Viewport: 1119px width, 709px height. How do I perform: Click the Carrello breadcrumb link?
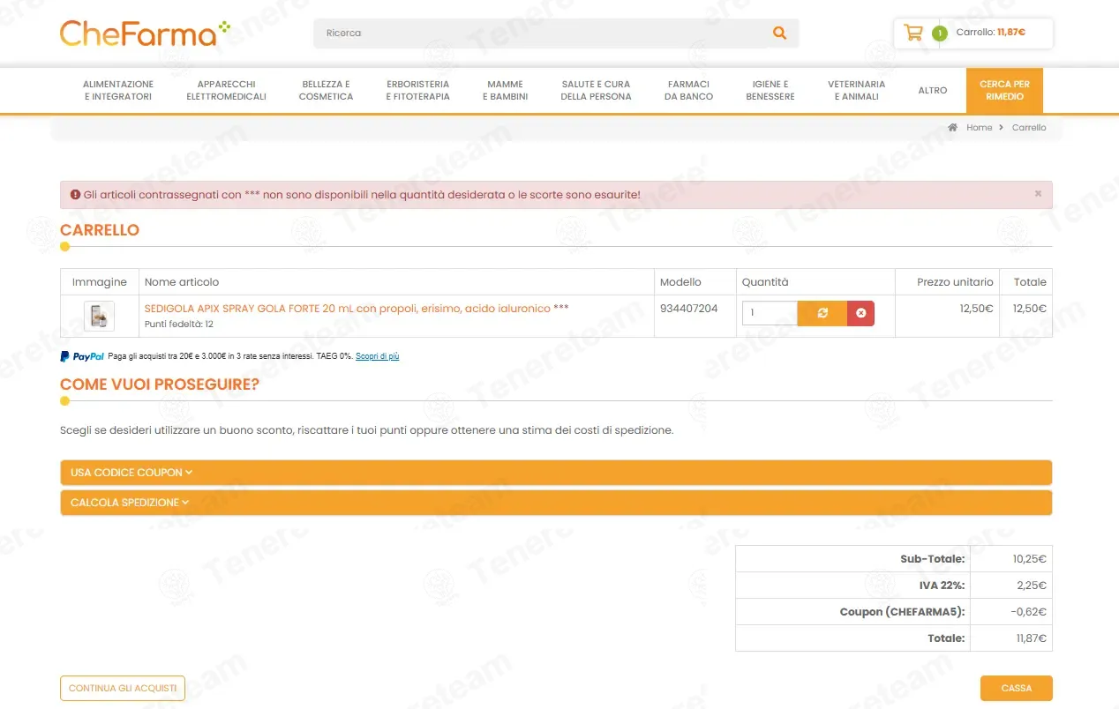pos(1029,128)
